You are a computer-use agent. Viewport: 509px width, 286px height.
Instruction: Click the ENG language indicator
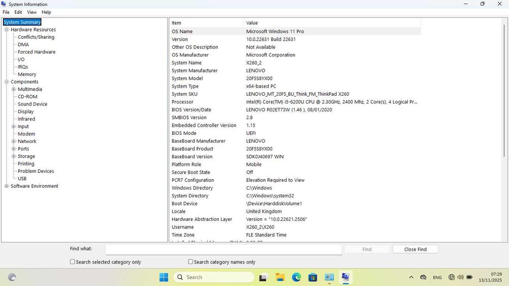click(437, 277)
